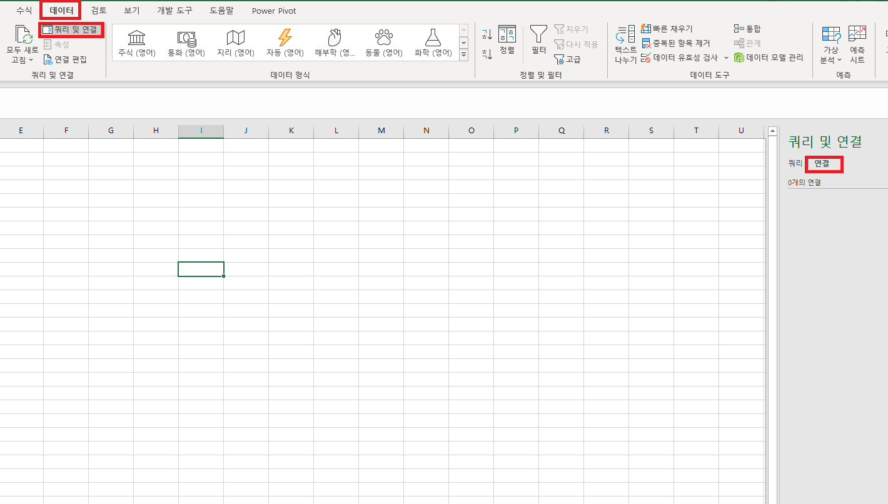Click 지우기 to clear the filter

point(571,29)
